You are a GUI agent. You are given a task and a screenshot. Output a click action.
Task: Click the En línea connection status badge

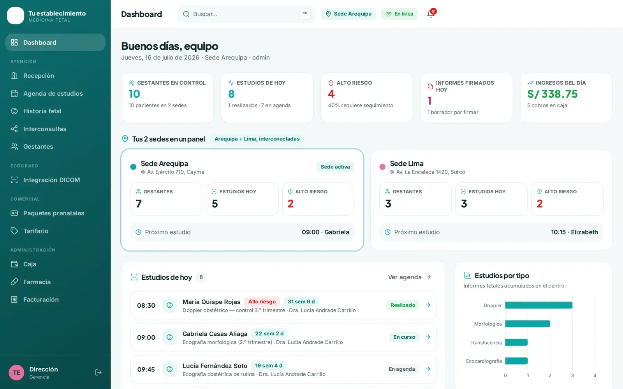[x=399, y=14]
